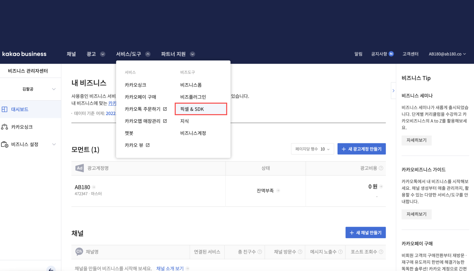Viewport: 474px width, 271px height.
Task: Click the N badge on 공지사항
Action: tap(391, 54)
